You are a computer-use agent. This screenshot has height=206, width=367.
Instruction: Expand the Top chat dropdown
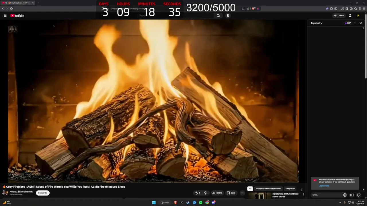[317, 23]
